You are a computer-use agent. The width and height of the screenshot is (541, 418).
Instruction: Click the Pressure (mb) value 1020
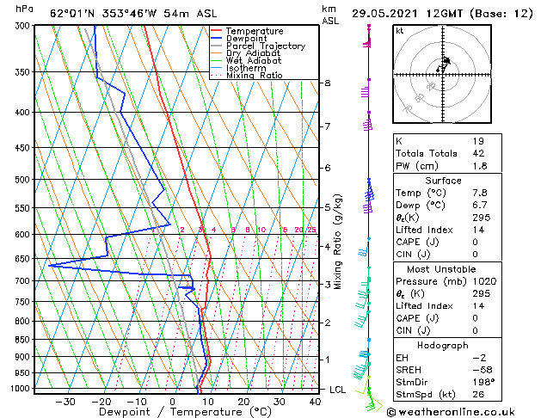(485, 281)
